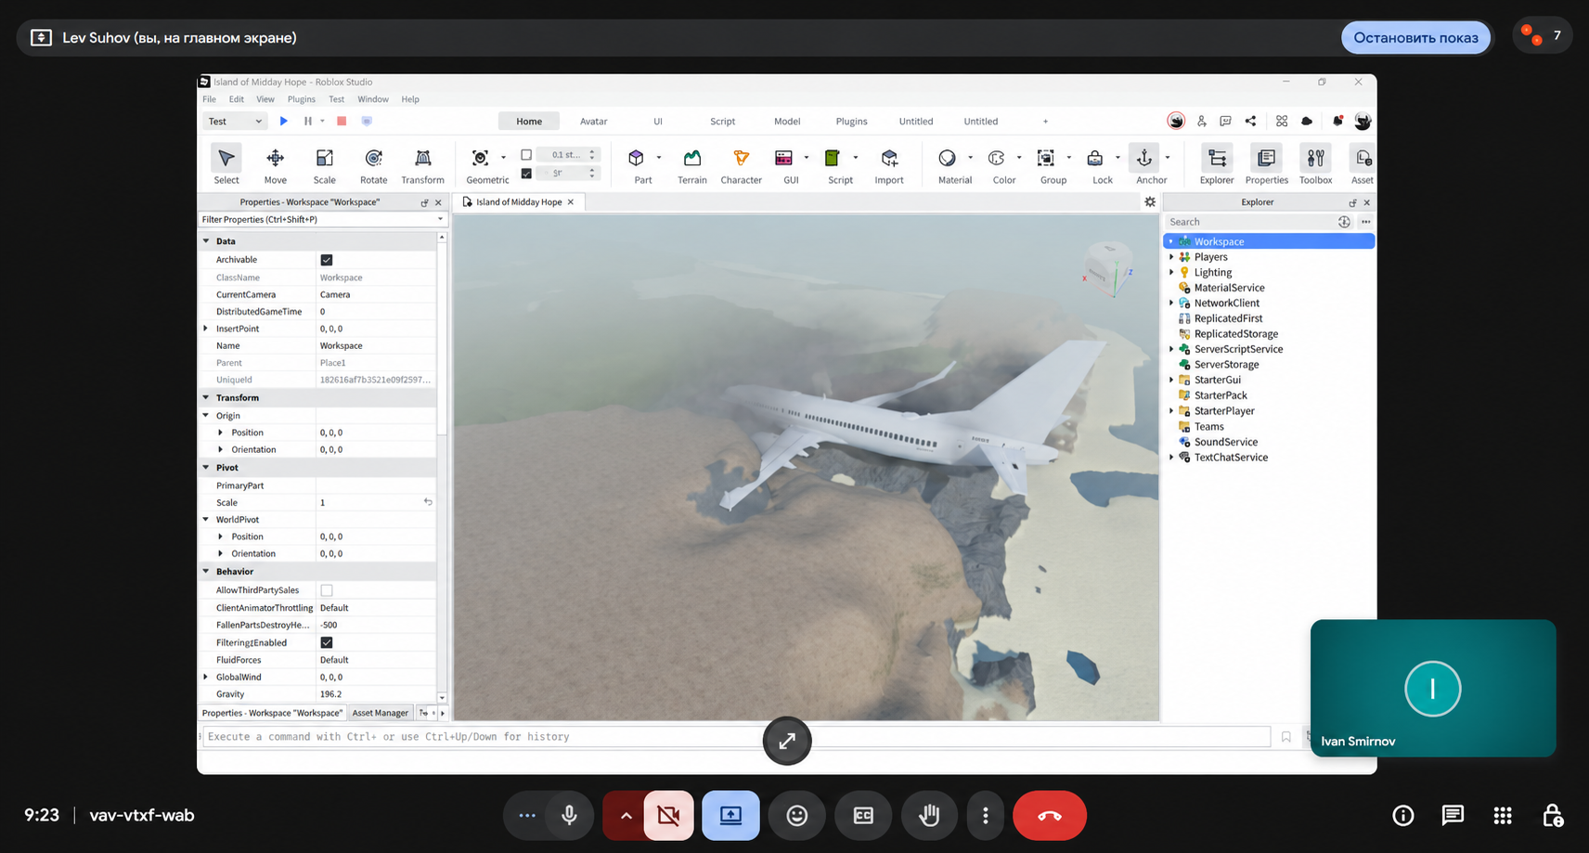Toggle the rotate snapping checkbox
1589x853 pixels.
click(526, 174)
